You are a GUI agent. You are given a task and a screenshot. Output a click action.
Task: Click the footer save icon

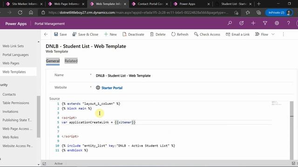[x=293, y=163]
